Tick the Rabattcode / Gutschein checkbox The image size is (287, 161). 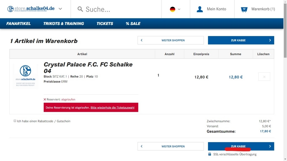pyautogui.click(x=15, y=121)
